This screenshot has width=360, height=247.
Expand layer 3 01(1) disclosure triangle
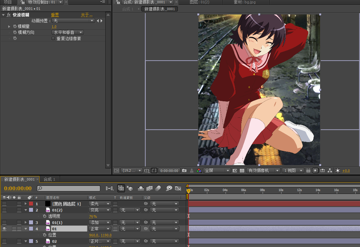[26, 222]
